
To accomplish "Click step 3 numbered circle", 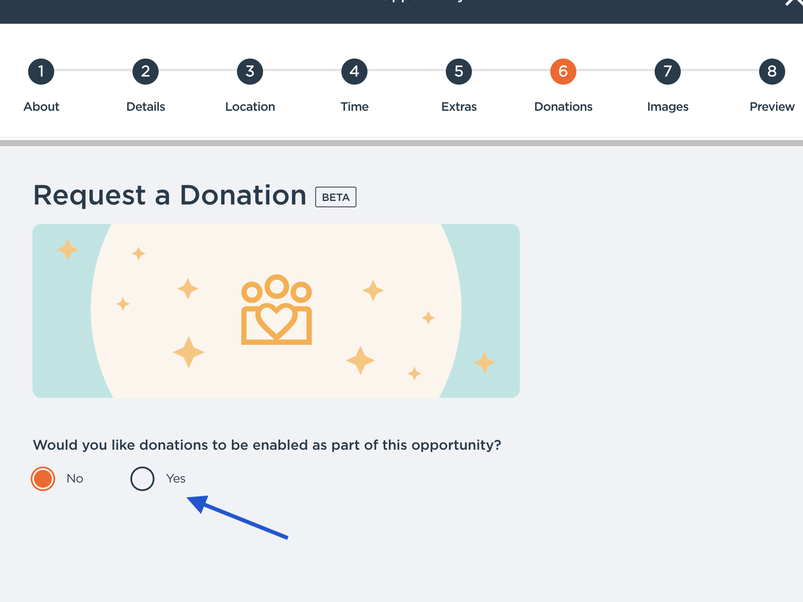I will pyautogui.click(x=250, y=72).
